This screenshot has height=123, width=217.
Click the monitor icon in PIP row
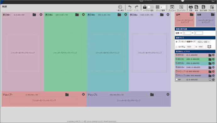(210, 80)
